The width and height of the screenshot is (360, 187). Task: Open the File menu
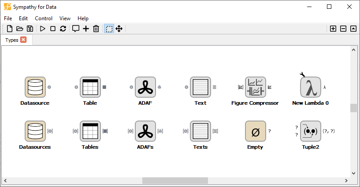click(x=8, y=18)
